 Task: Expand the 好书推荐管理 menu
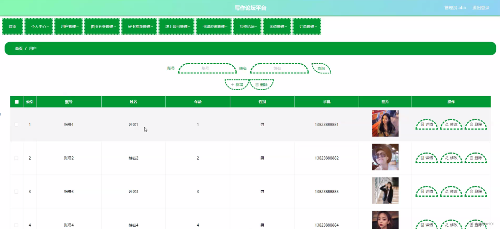pos(139,27)
